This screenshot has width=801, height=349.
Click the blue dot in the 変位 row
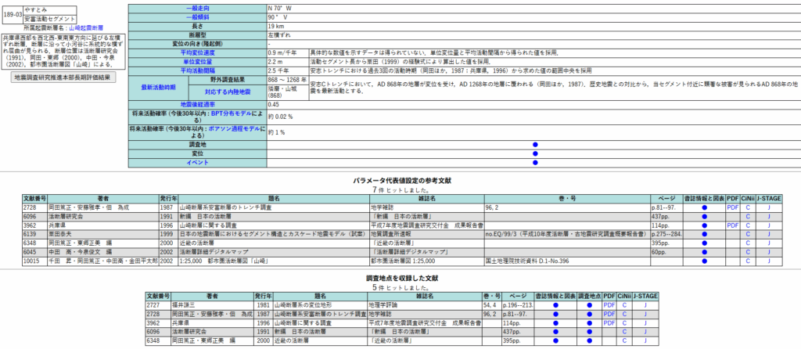tap(535, 153)
